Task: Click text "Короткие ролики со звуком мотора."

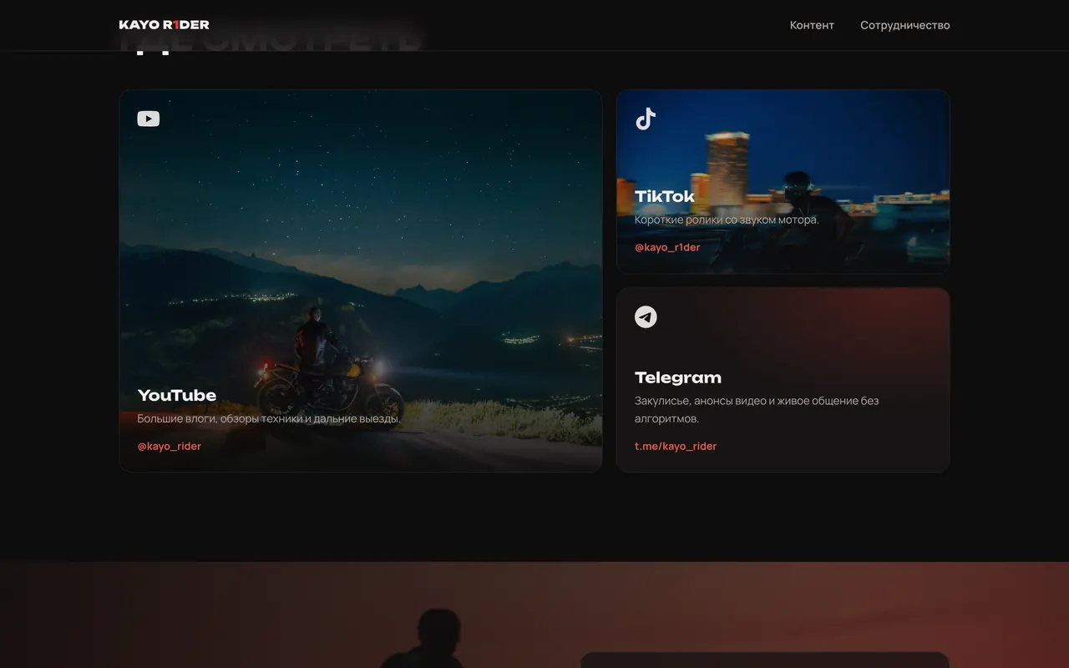Action: click(x=727, y=220)
